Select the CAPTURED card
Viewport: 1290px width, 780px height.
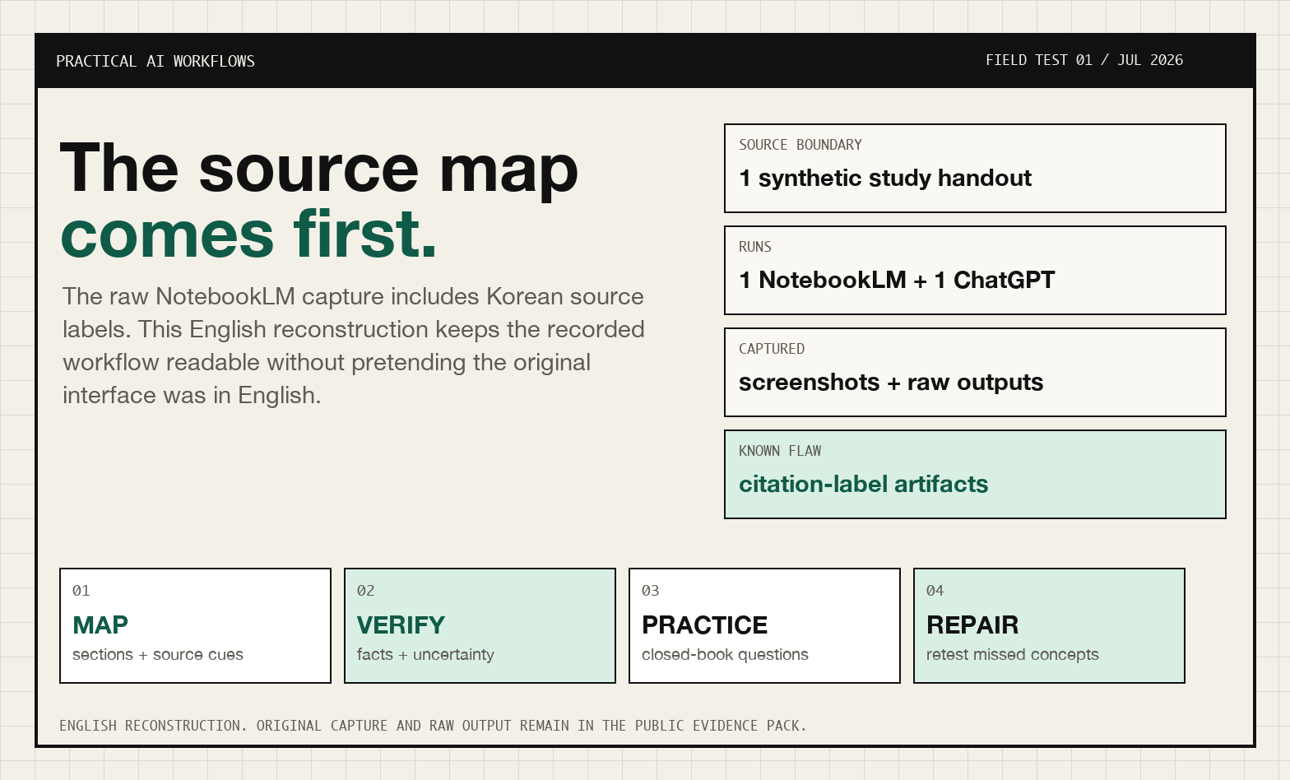[x=975, y=372]
